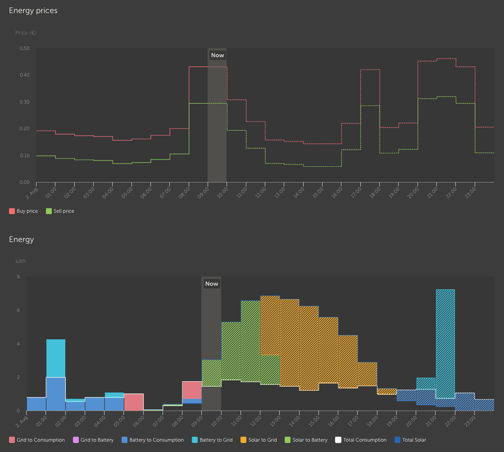The image size is (504, 452).
Task: Hide the Battery to Grid series
Action: pos(212,440)
